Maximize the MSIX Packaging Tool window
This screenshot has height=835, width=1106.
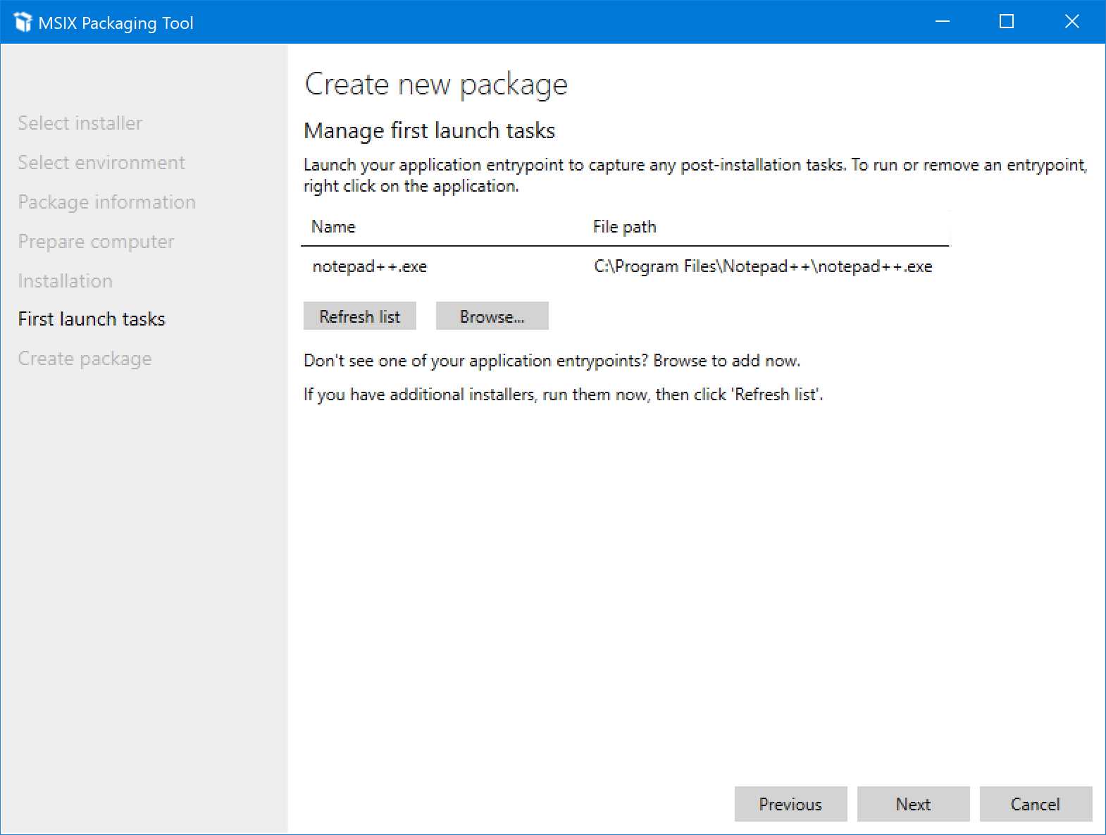point(1007,22)
